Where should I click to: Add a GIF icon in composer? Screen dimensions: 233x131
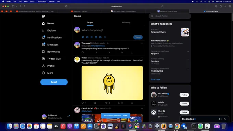tap(87, 37)
